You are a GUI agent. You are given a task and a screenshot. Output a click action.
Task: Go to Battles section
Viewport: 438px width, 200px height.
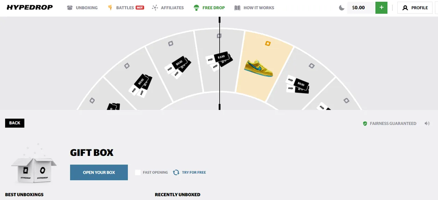point(126,8)
